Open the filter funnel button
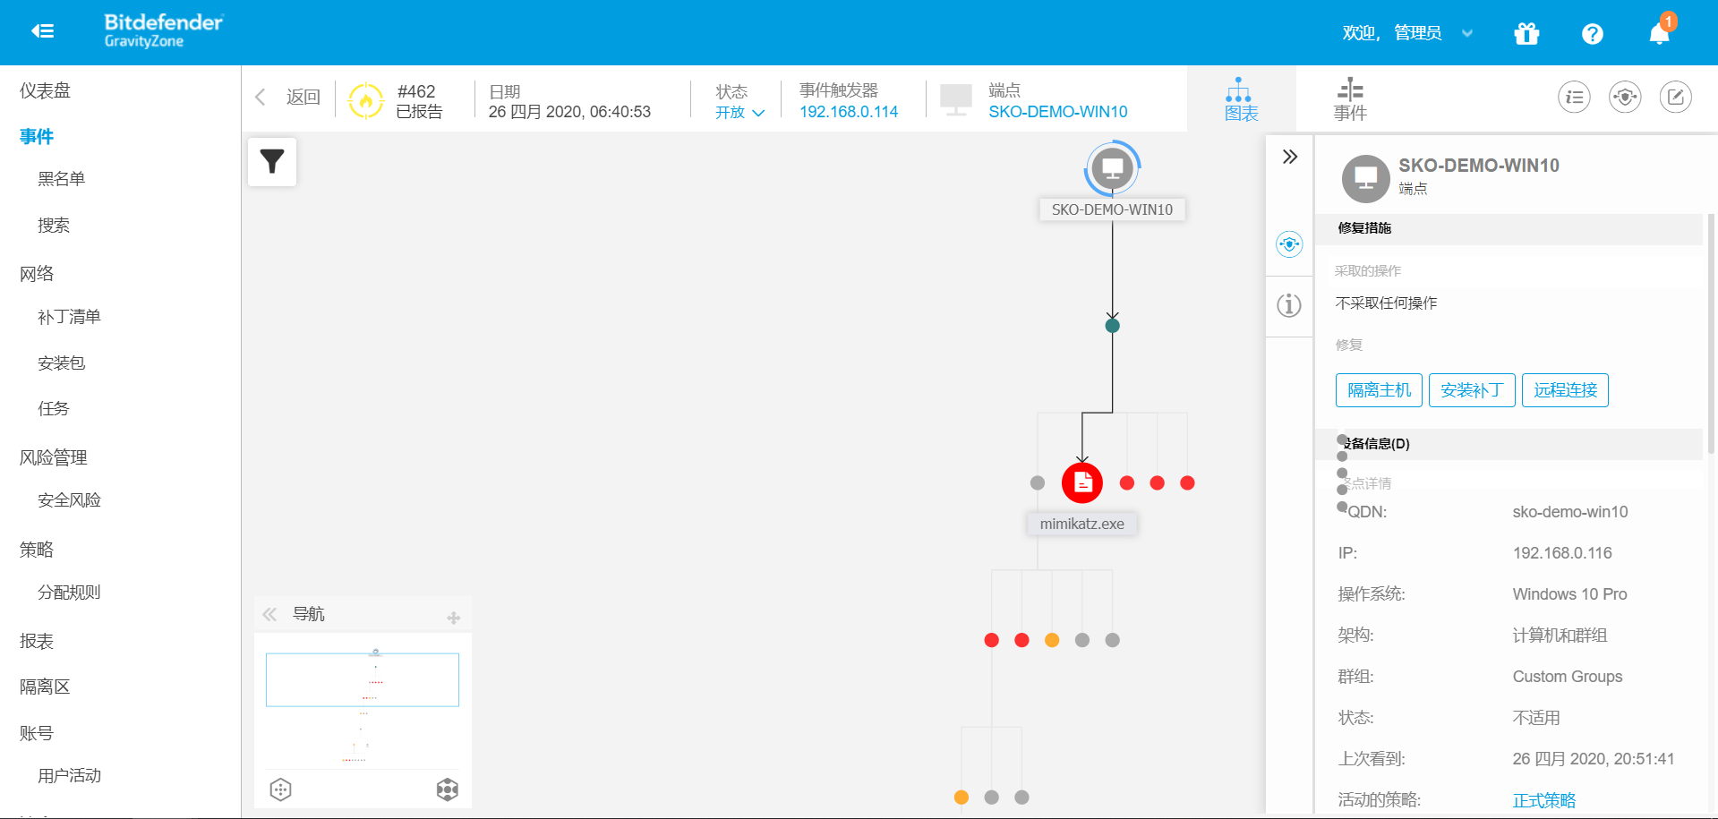Image resolution: width=1718 pixels, height=819 pixels. [272, 162]
